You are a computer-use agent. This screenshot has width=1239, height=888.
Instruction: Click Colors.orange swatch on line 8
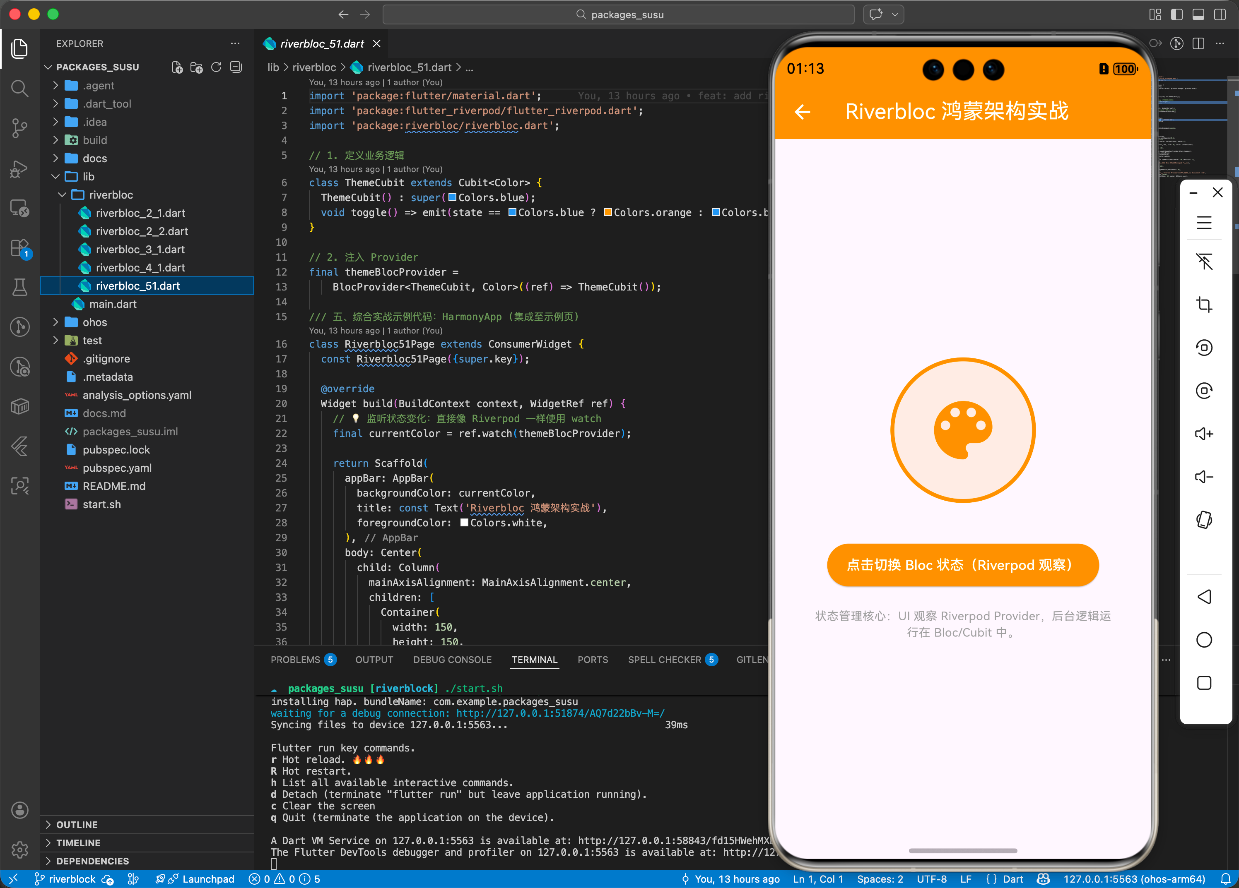click(x=607, y=212)
